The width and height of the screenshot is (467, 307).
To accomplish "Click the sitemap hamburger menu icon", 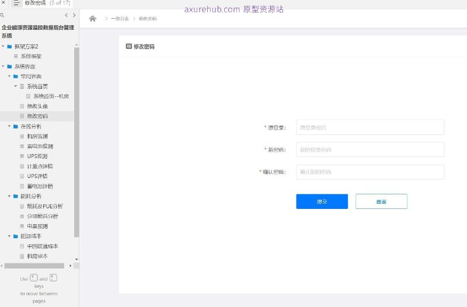I will pos(16,4).
